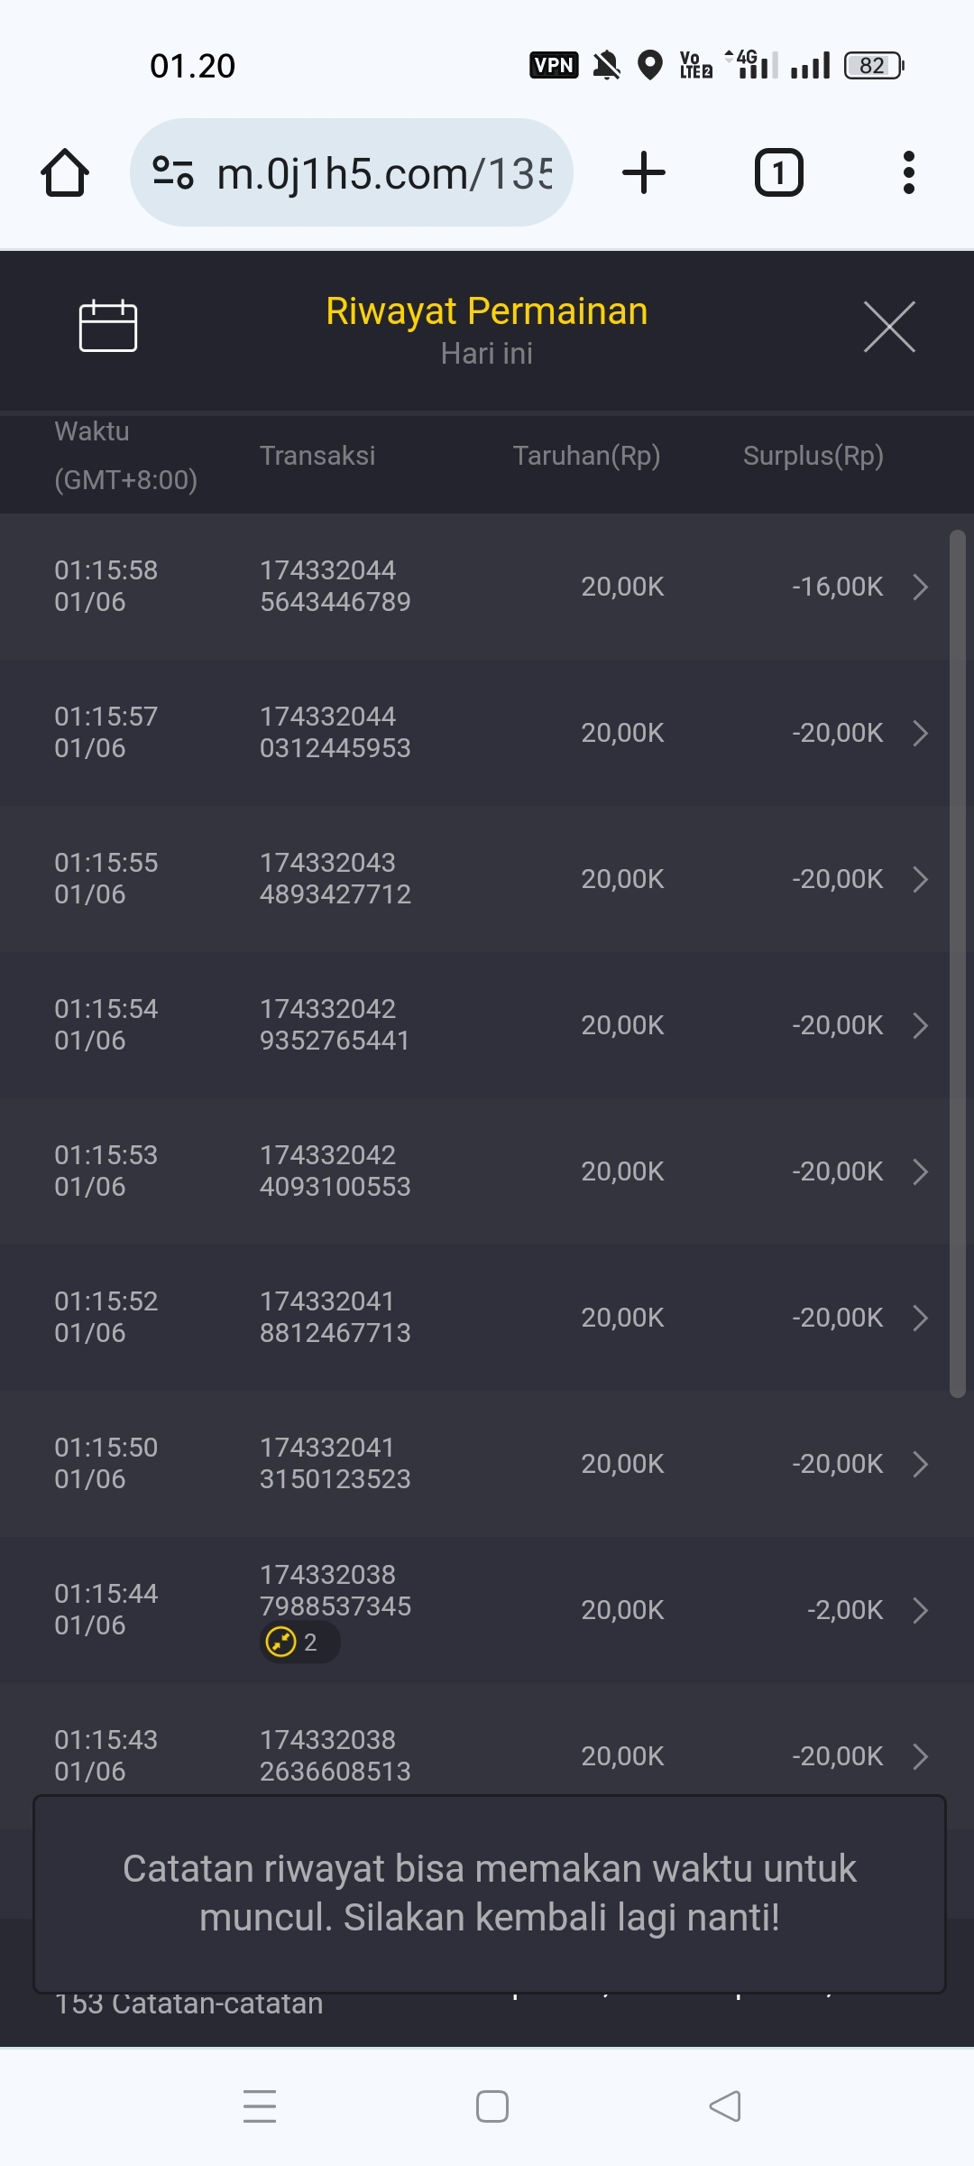This screenshot has height=2166, width=974.
Task: Open the browser three-dot menu
Action: pyautogui.click(x=908, y=172)
